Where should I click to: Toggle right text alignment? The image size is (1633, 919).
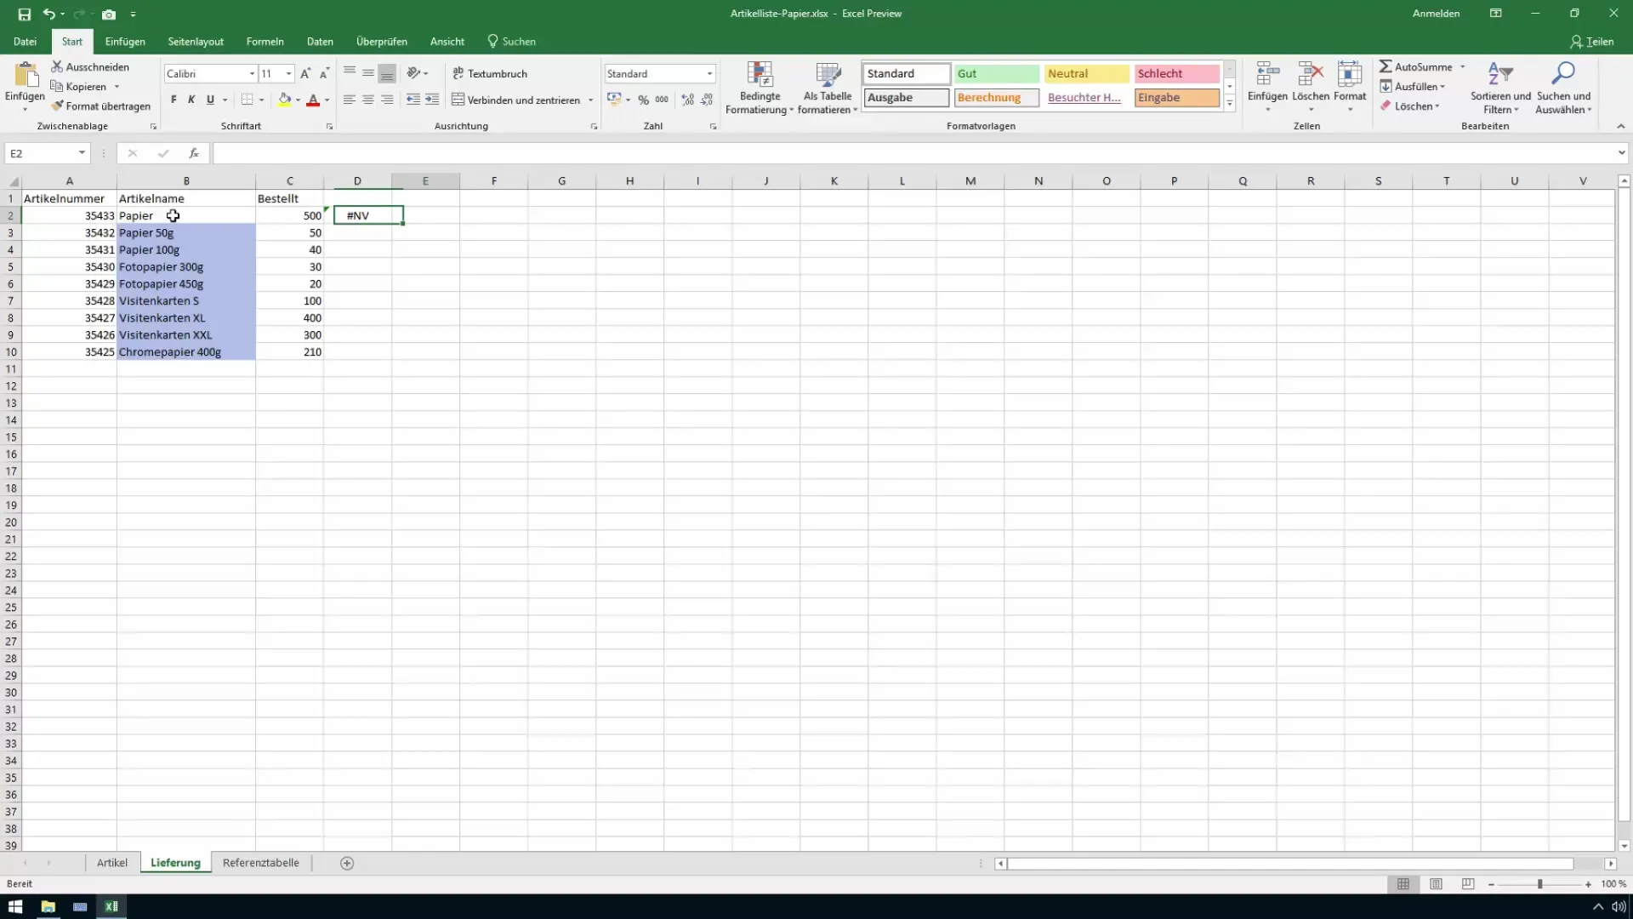coord(387,100)
